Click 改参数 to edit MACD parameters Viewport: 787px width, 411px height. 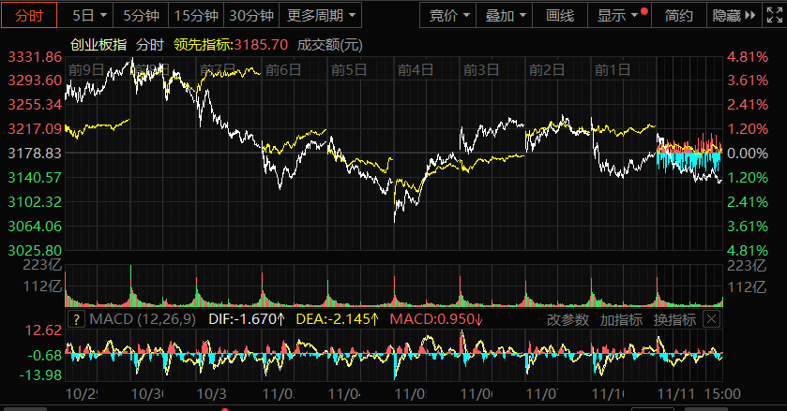(568, 320)
